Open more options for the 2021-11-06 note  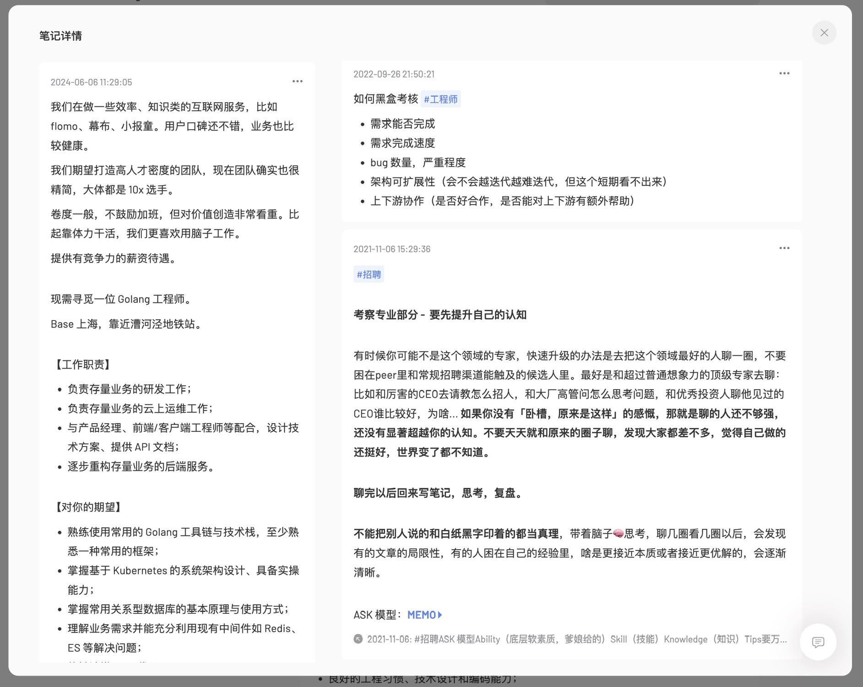[x=784, y=248]
